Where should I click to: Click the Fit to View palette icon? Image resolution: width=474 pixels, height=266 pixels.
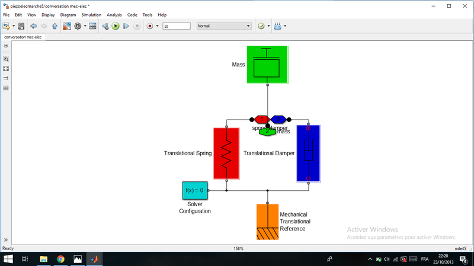pyautogui.click(x=6, y=69)
